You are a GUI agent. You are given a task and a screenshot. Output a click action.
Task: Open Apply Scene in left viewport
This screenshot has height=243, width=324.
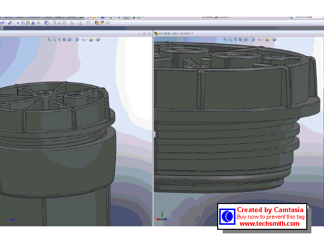pyautogui.click(x=98, y=39)
